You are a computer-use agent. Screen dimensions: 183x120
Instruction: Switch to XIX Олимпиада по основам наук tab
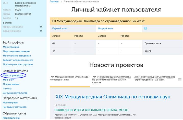click(x=69, y=78)
